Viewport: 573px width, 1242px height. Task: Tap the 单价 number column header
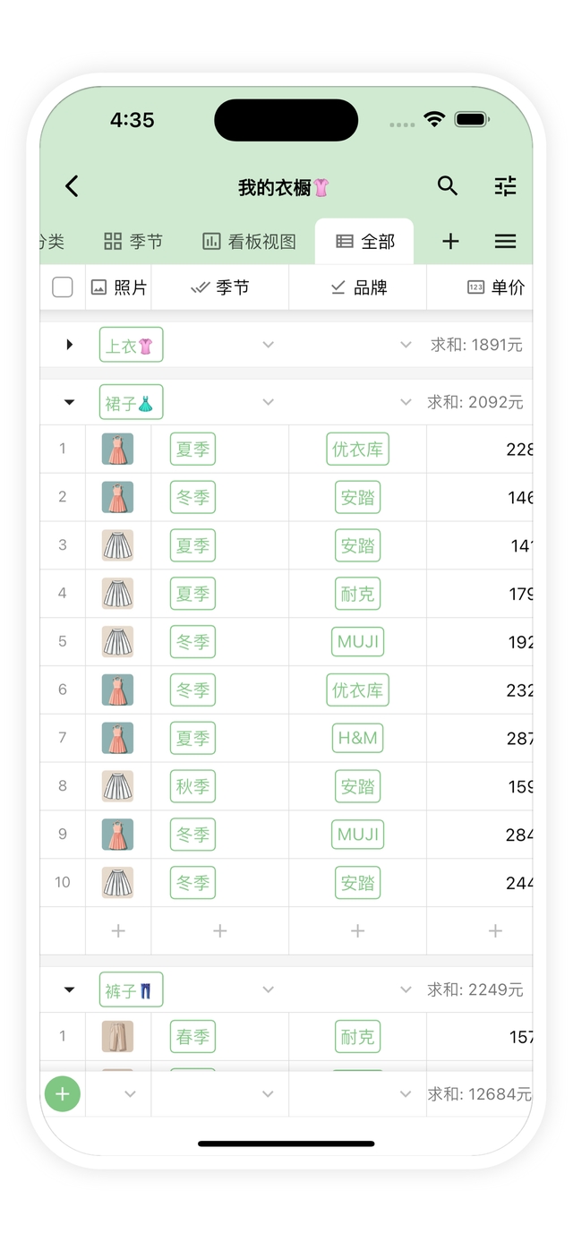pyautogui.click(x=496, y=287)
